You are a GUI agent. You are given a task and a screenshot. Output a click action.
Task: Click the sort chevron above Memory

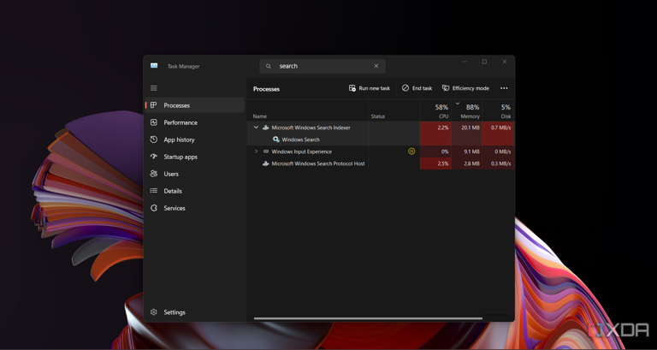pos(458,103)
